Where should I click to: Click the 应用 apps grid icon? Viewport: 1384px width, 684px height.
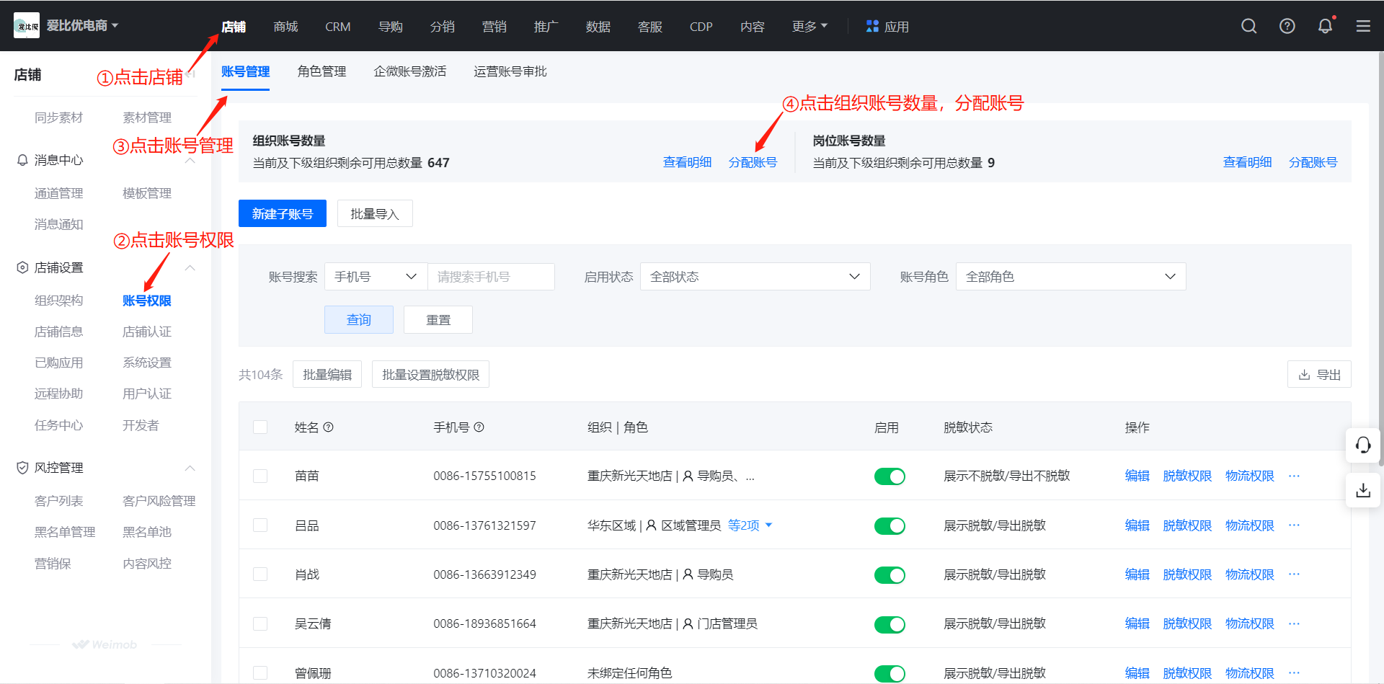coord(872,26)
